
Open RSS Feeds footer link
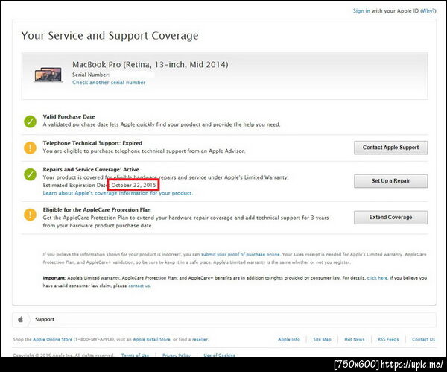pyautogui.click(x=388, y=339)
